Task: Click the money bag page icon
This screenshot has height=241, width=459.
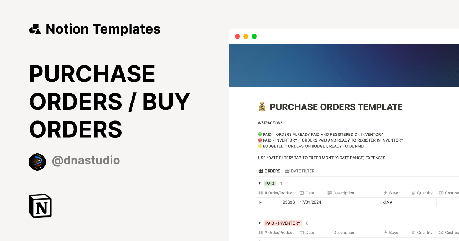Action: pyautogui.click(x=262, y=107)
